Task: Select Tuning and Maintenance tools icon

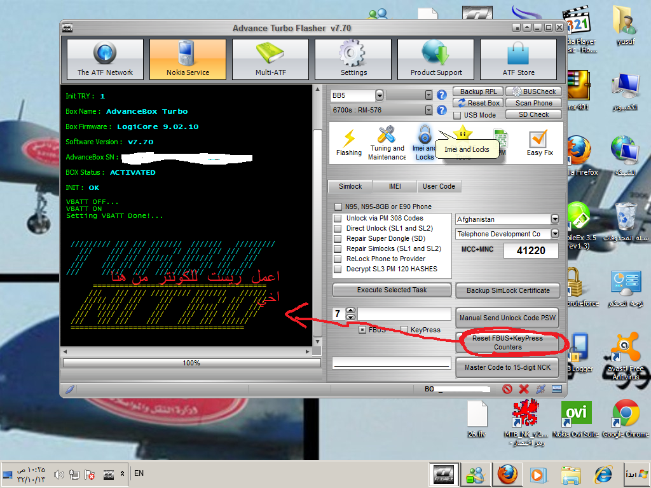Action: click(387, 142)
